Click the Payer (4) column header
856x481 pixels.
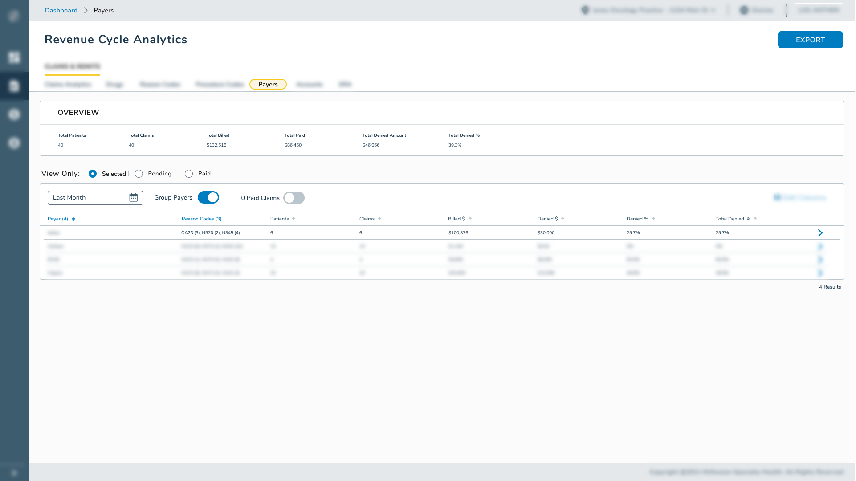[58, 219]
